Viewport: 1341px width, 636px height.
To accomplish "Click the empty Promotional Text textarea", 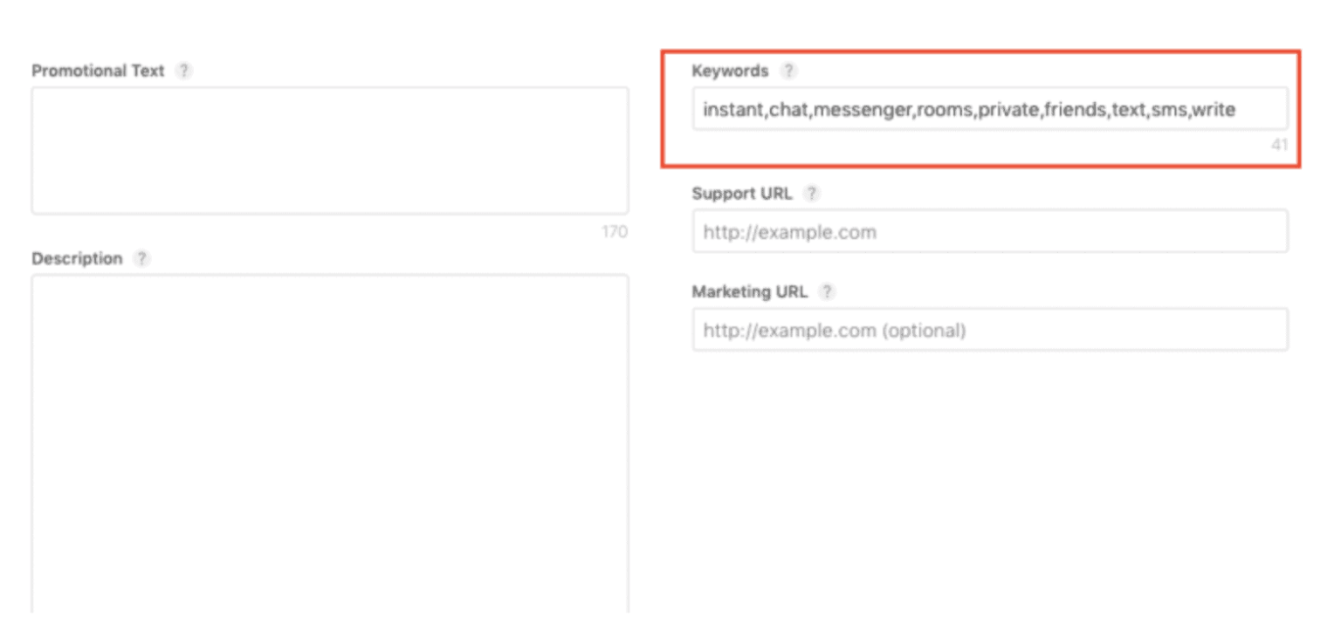I will [x=330, y=148].
